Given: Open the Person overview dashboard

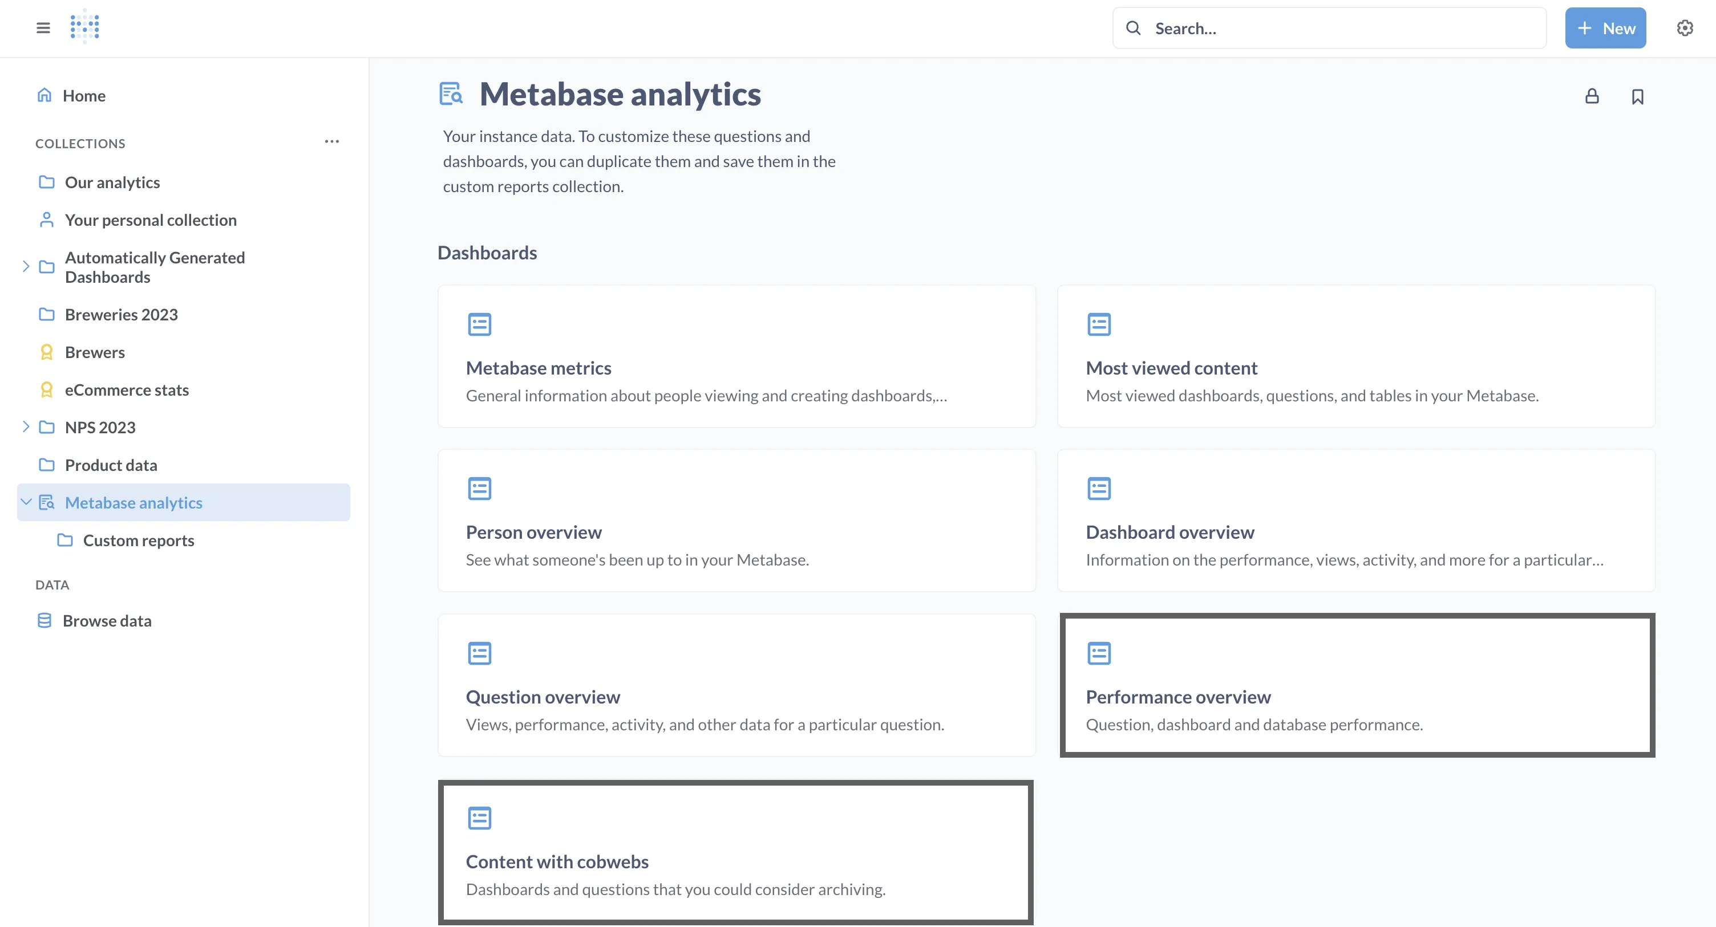Looking at the screenshot, I should point(533,531).
